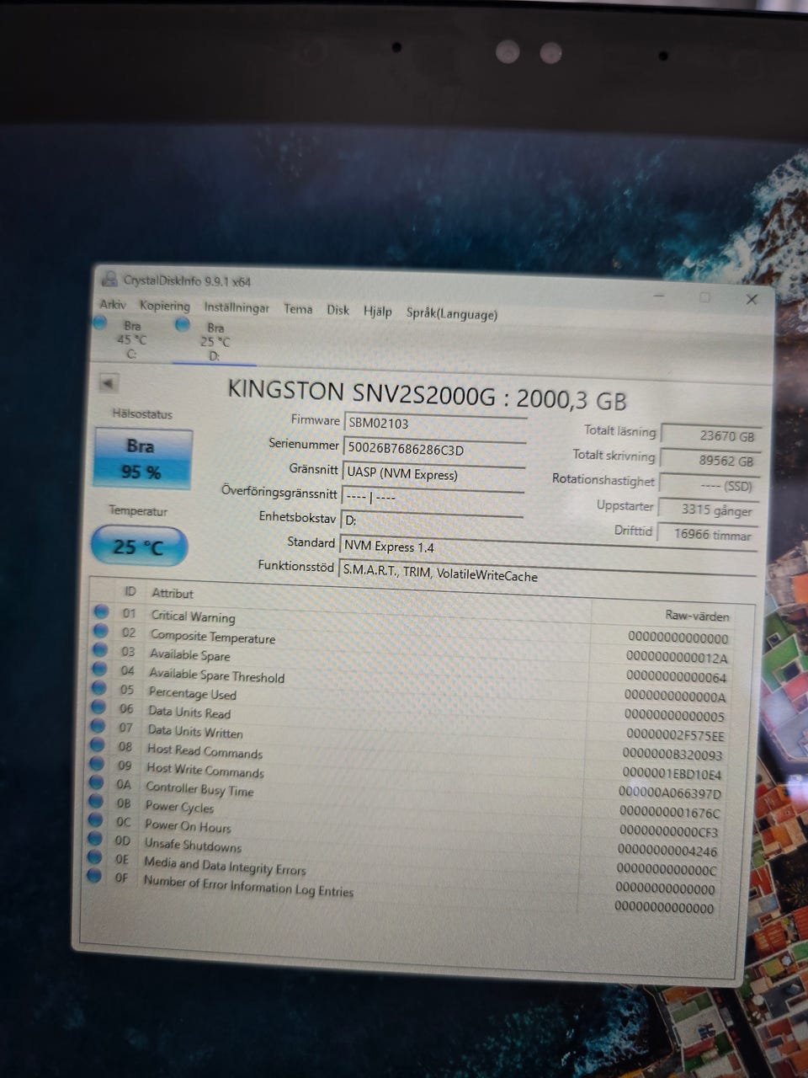Click the 25 °C temperature button
Screen dimensions: 808x1078
pos(139,547)
